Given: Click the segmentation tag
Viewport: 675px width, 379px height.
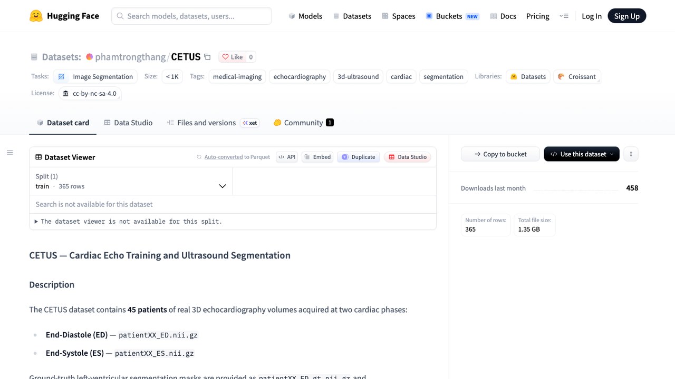Looking at the screenshot, I should point(443,76).
